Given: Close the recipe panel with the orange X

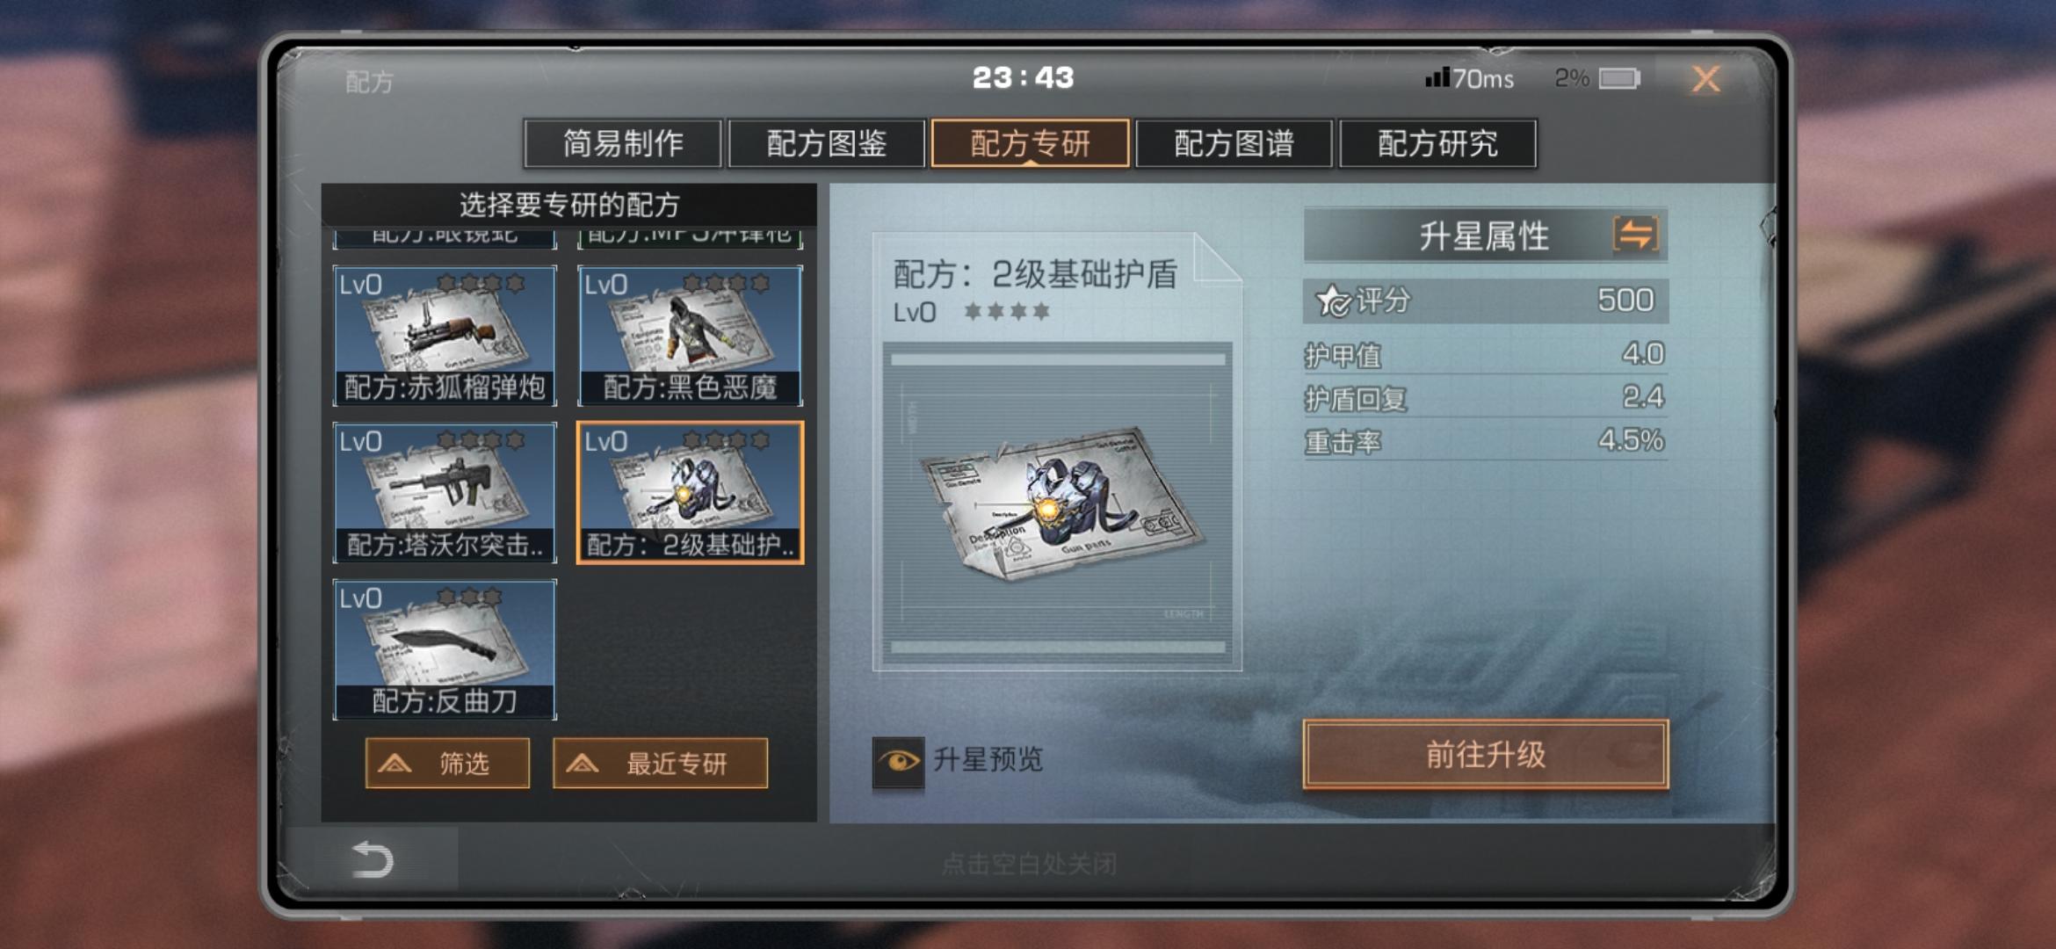Looking at the screenshot, I should (x=1705, y=79).
